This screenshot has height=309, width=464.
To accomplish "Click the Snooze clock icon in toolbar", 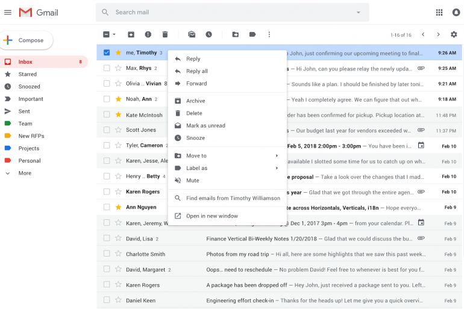I will [208, 34].
